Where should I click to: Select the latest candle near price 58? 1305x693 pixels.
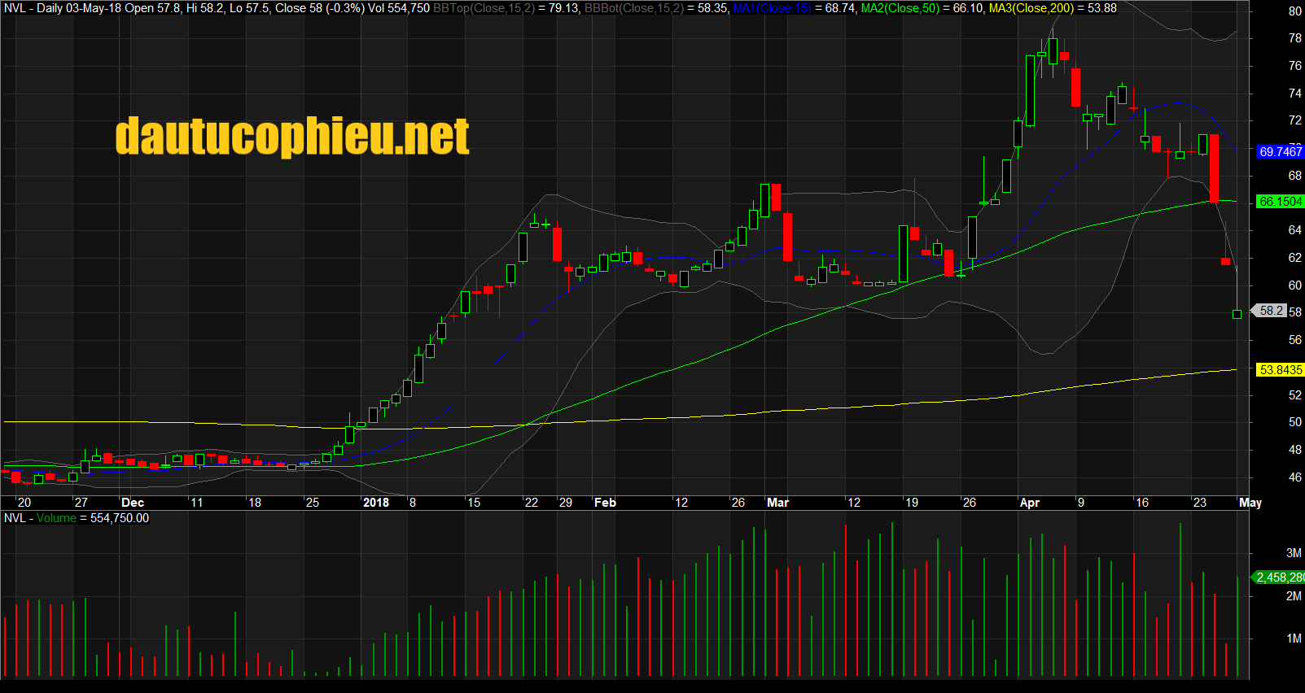pyautogui.click(x=1237, y=314)
